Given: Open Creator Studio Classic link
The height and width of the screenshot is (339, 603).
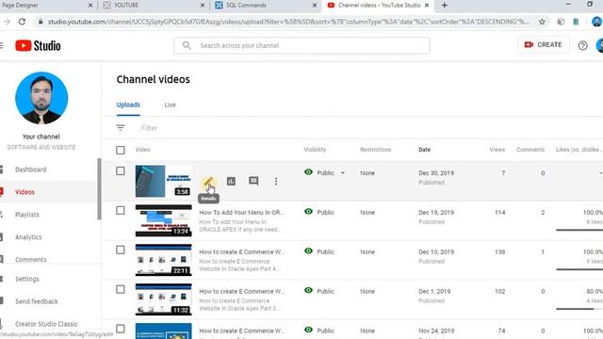Looking at the screenshot, I should [x=46, y=324].
